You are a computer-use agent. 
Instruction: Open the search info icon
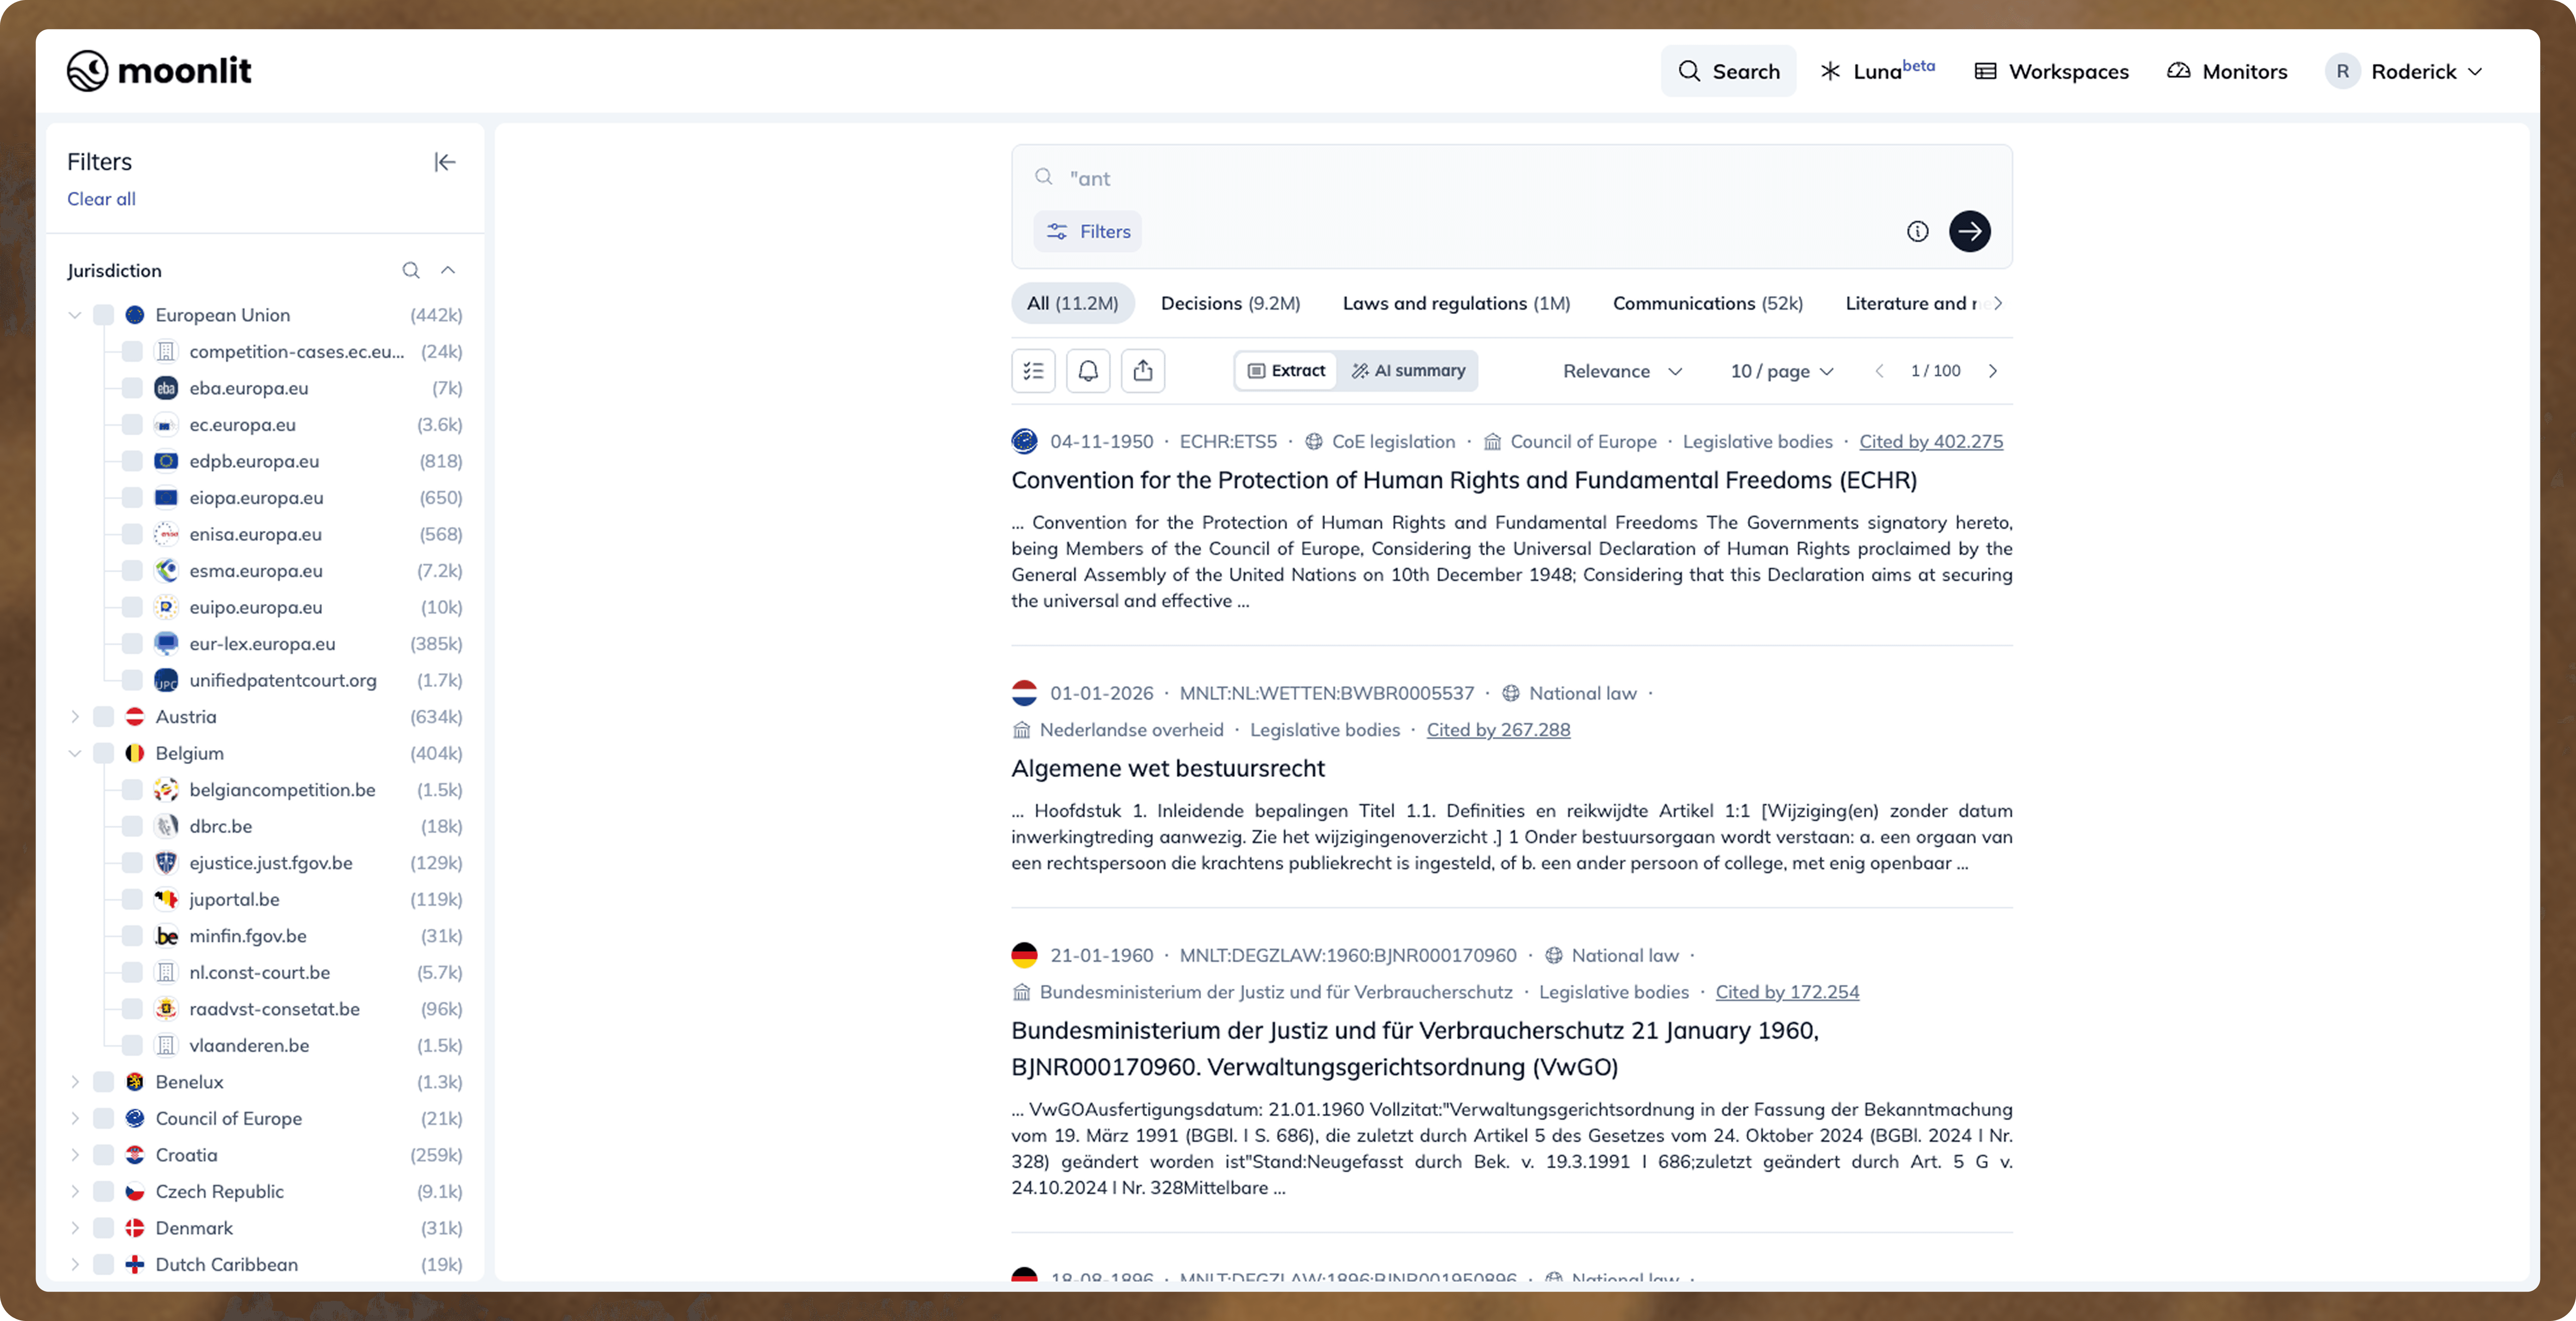1917,231
